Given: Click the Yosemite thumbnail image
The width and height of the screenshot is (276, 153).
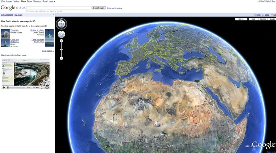Looking at the screenshot, I should [5, 33].
